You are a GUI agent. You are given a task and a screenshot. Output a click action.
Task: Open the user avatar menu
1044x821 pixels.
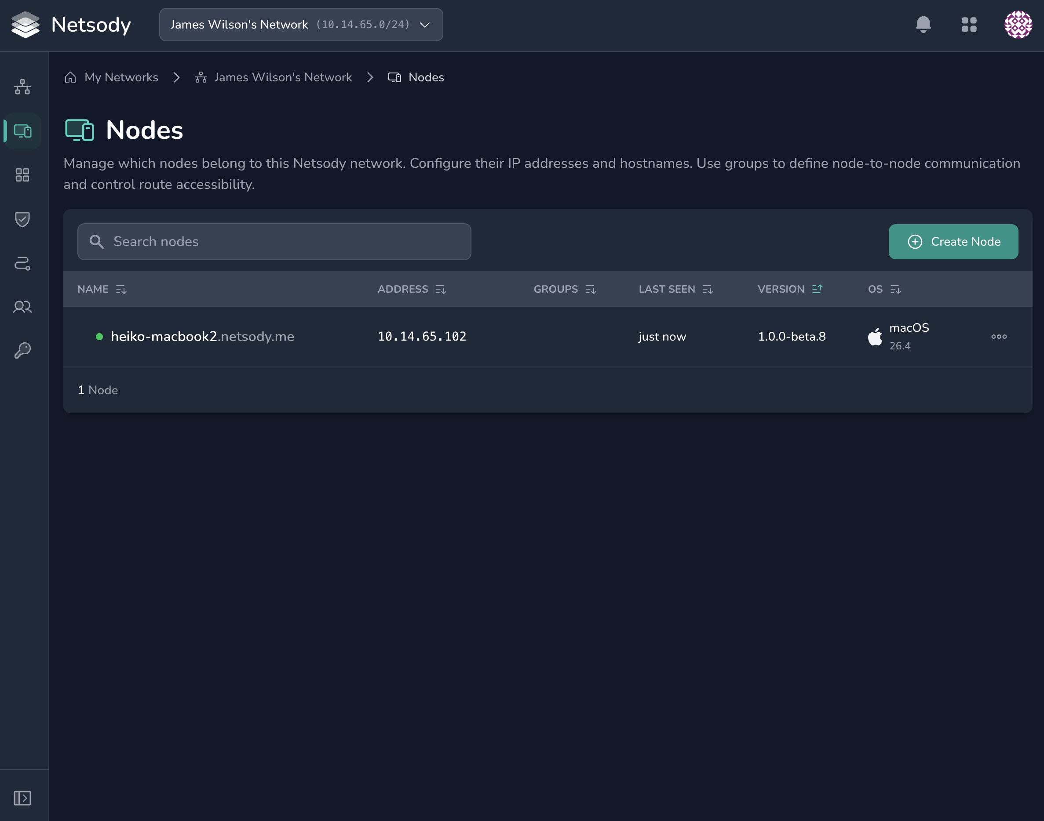pyautogui.click(x=1018, y=25)
